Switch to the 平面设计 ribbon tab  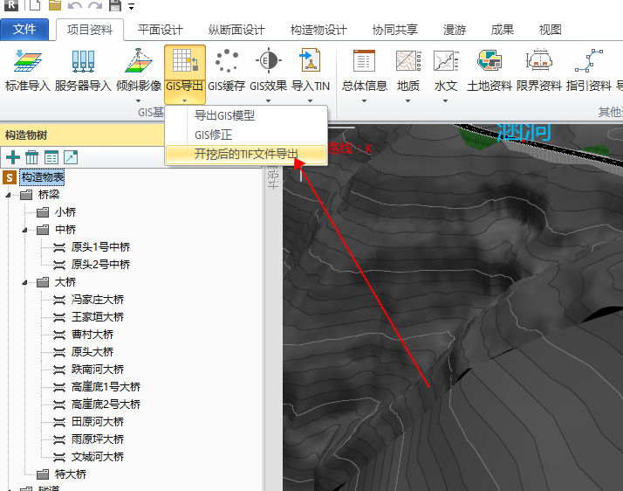(x=161, y=30)
